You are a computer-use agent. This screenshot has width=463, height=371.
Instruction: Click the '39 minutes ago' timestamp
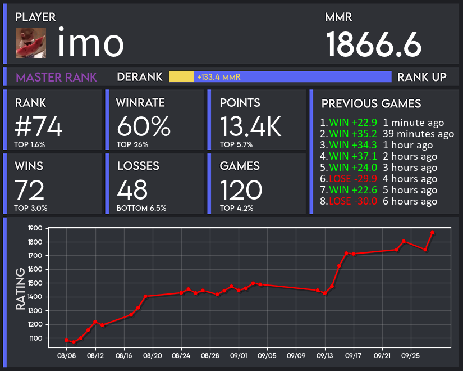pyautogui.click(x=419, y=134)
